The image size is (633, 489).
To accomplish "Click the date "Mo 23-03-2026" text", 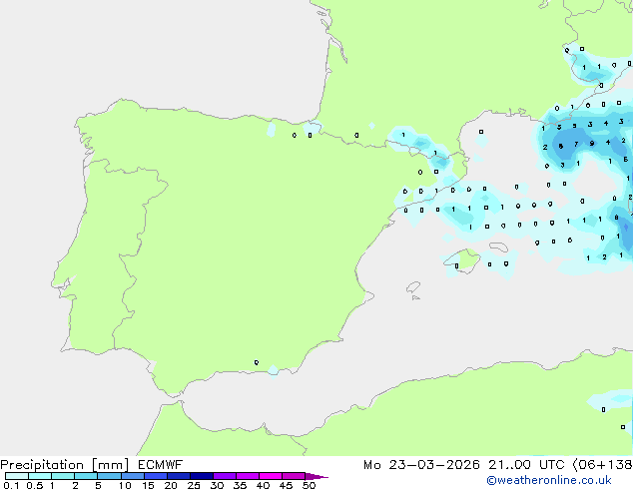I will click(421, 465).
